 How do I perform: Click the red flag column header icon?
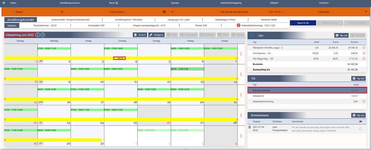(361, 122)
